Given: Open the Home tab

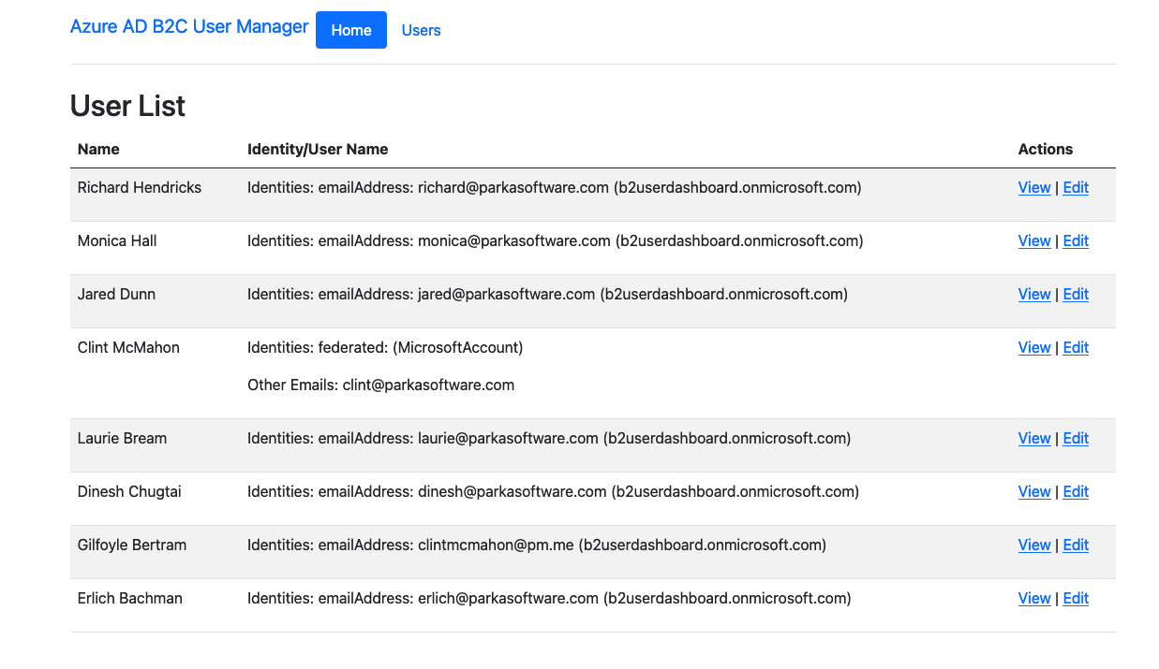Looking at the screenshot, I should 351,30.
